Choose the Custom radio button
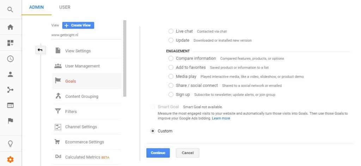The height and width of the screenshot is (166, 361). (153, 131)
